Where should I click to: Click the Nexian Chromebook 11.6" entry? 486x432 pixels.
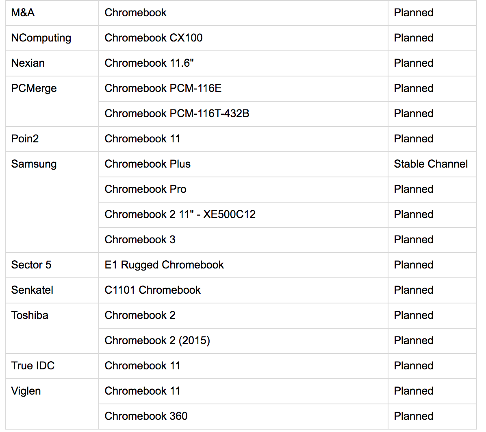click(149, 63)
